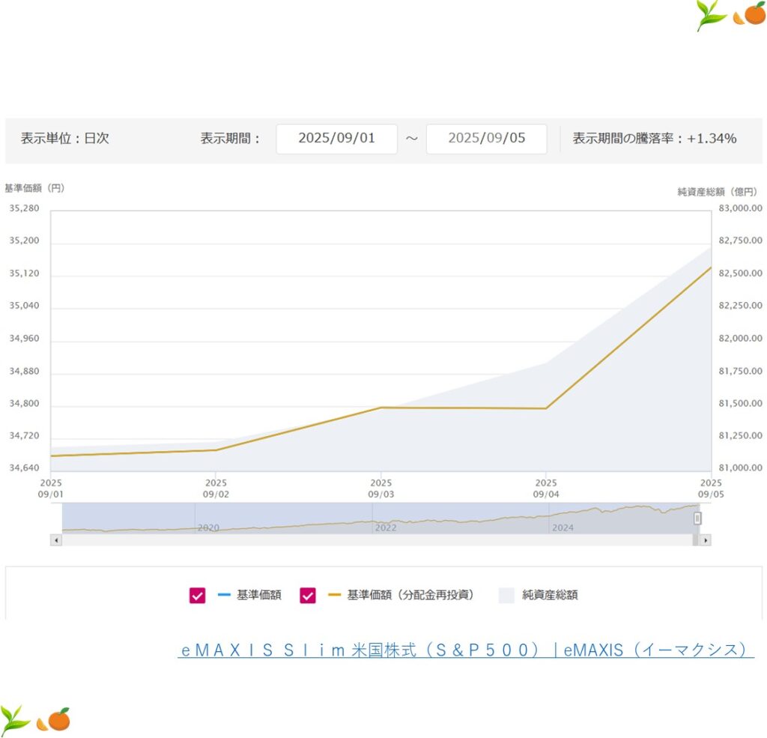This screenshot has width=767, height=738.
Task: Click the gold line marker beside 基準価額（分配金再投資）
Action: pyautogui.click(x=334, y=596)
